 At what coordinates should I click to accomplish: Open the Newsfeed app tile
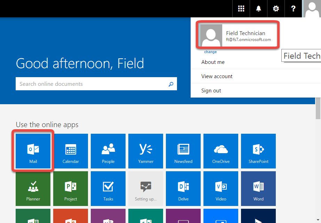[183, 151]
